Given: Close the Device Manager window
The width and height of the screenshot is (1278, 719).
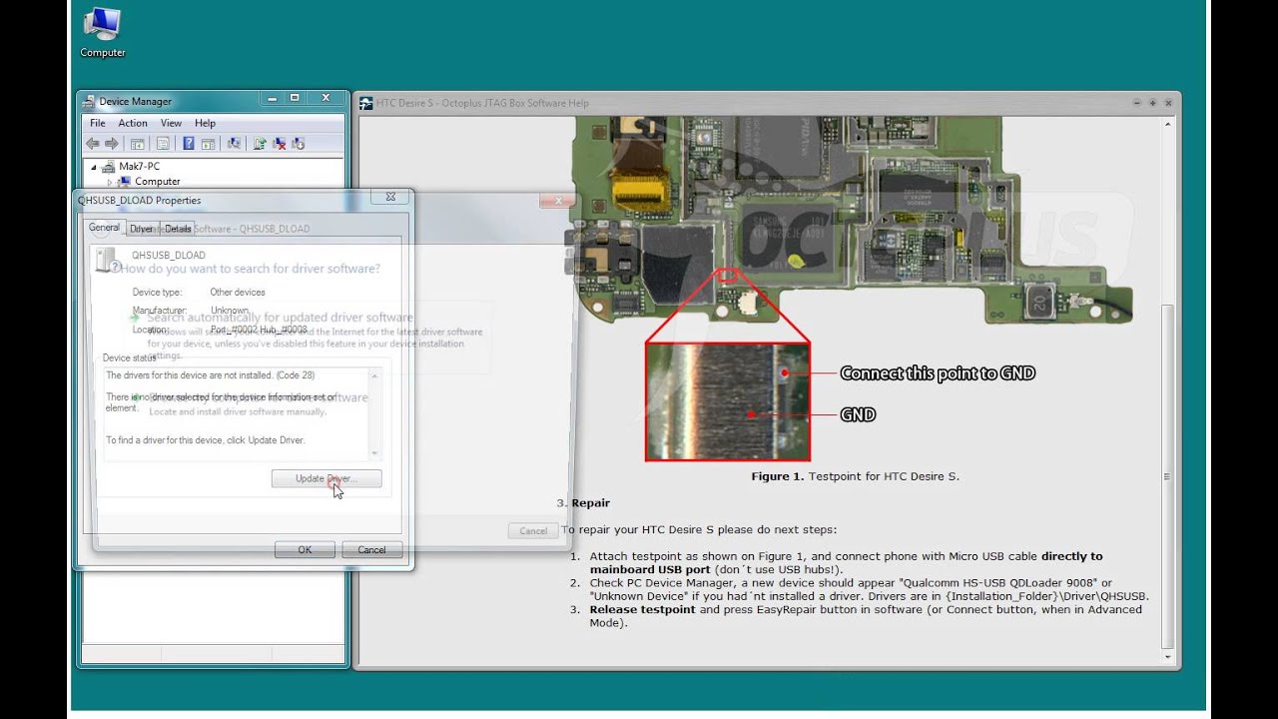Looking at the screenshot, I should 325,98.
